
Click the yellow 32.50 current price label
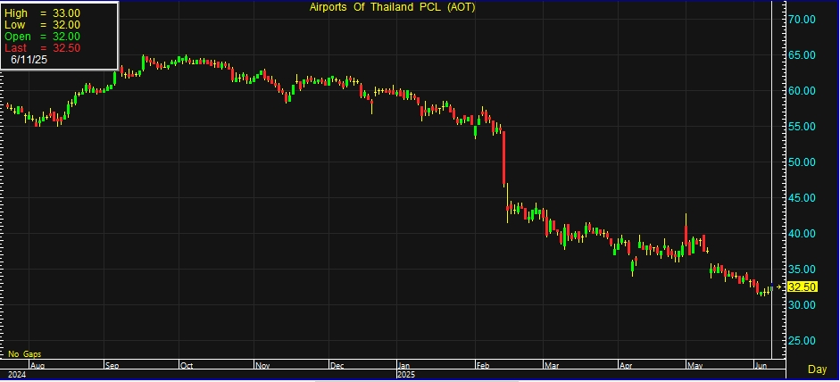[802, 287]
